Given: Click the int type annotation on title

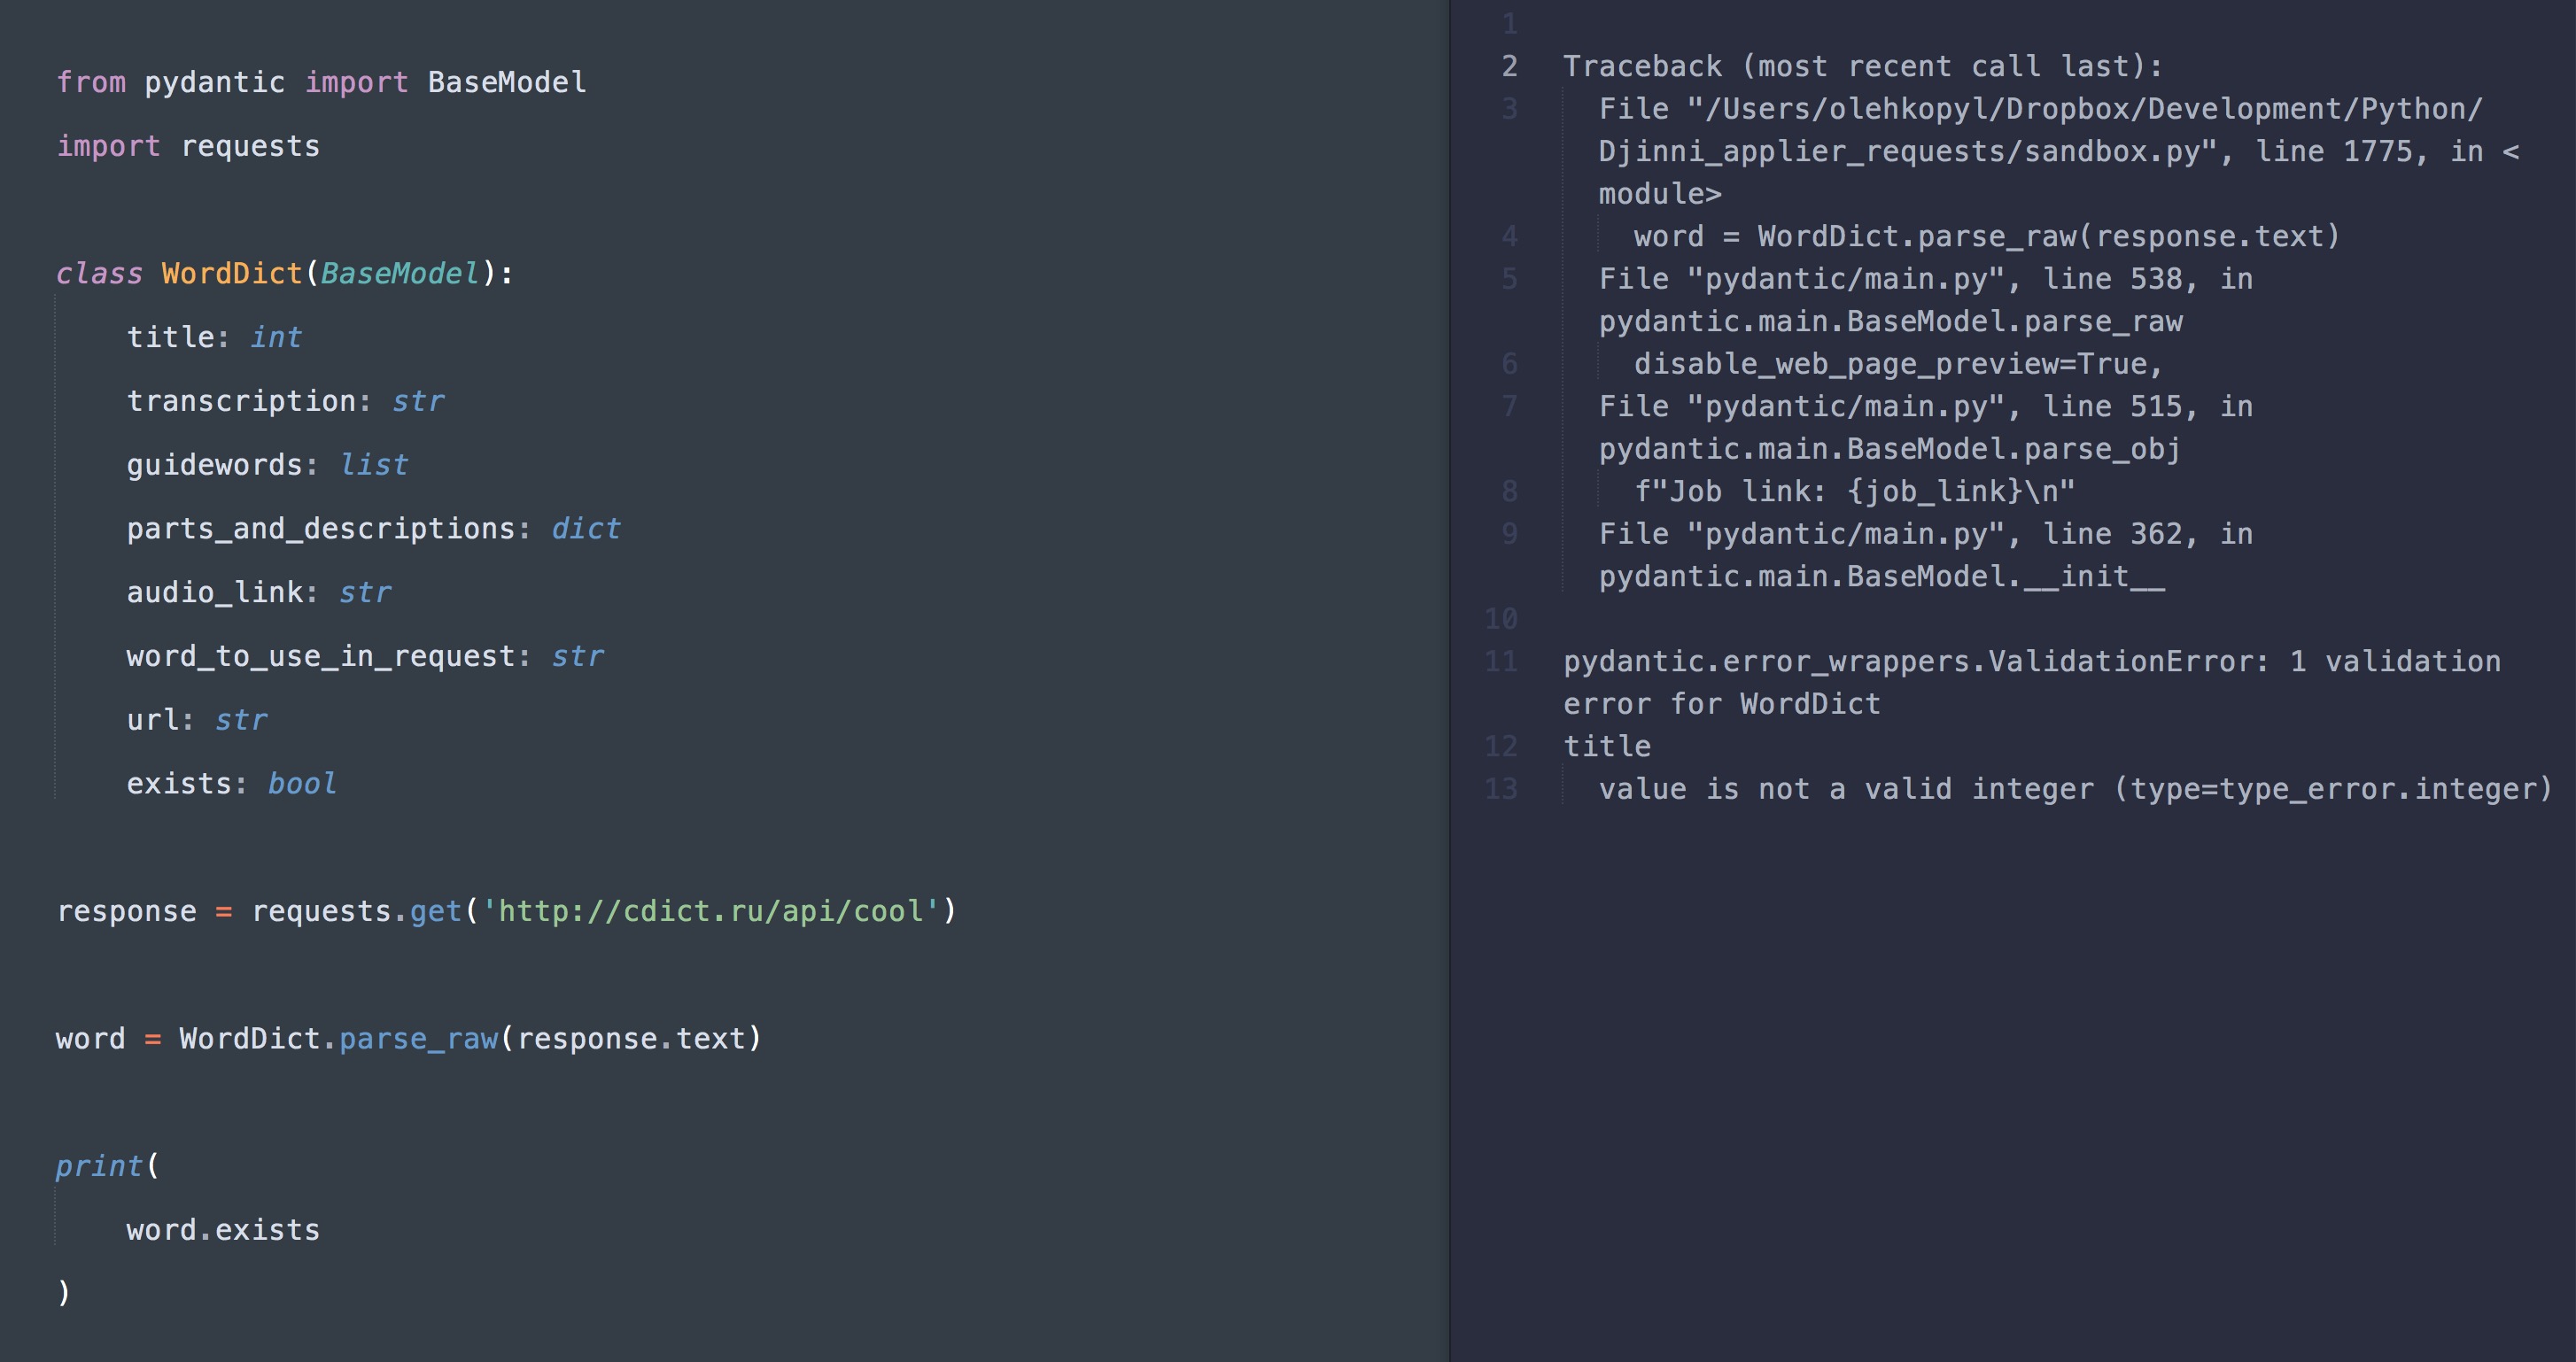Looking at the screenshot, I should 276,337.
